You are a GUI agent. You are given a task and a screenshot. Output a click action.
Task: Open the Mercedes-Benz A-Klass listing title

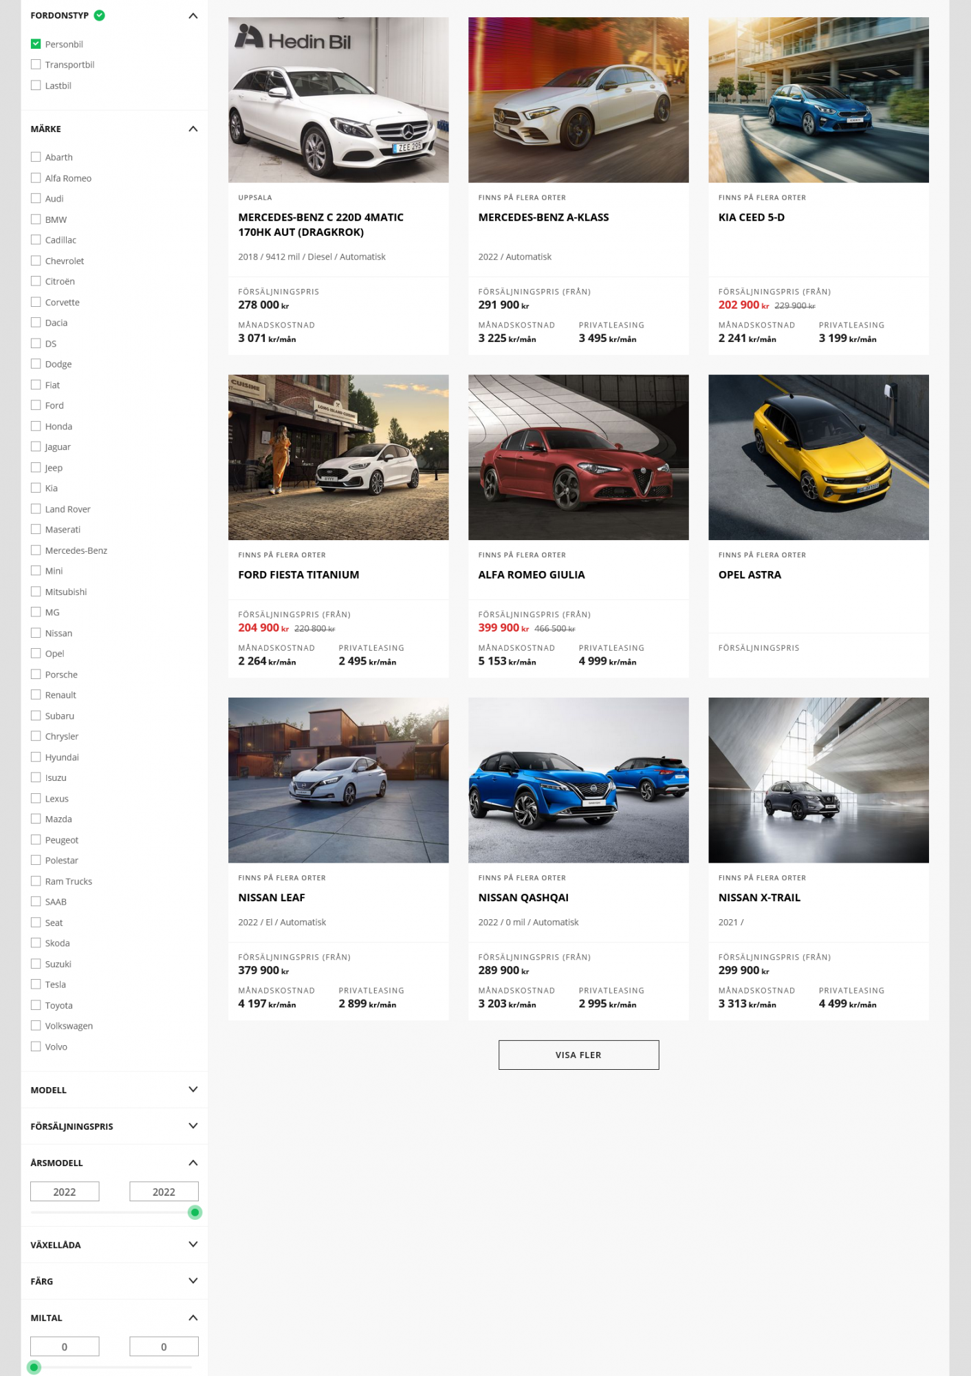[x=543, y=217]
